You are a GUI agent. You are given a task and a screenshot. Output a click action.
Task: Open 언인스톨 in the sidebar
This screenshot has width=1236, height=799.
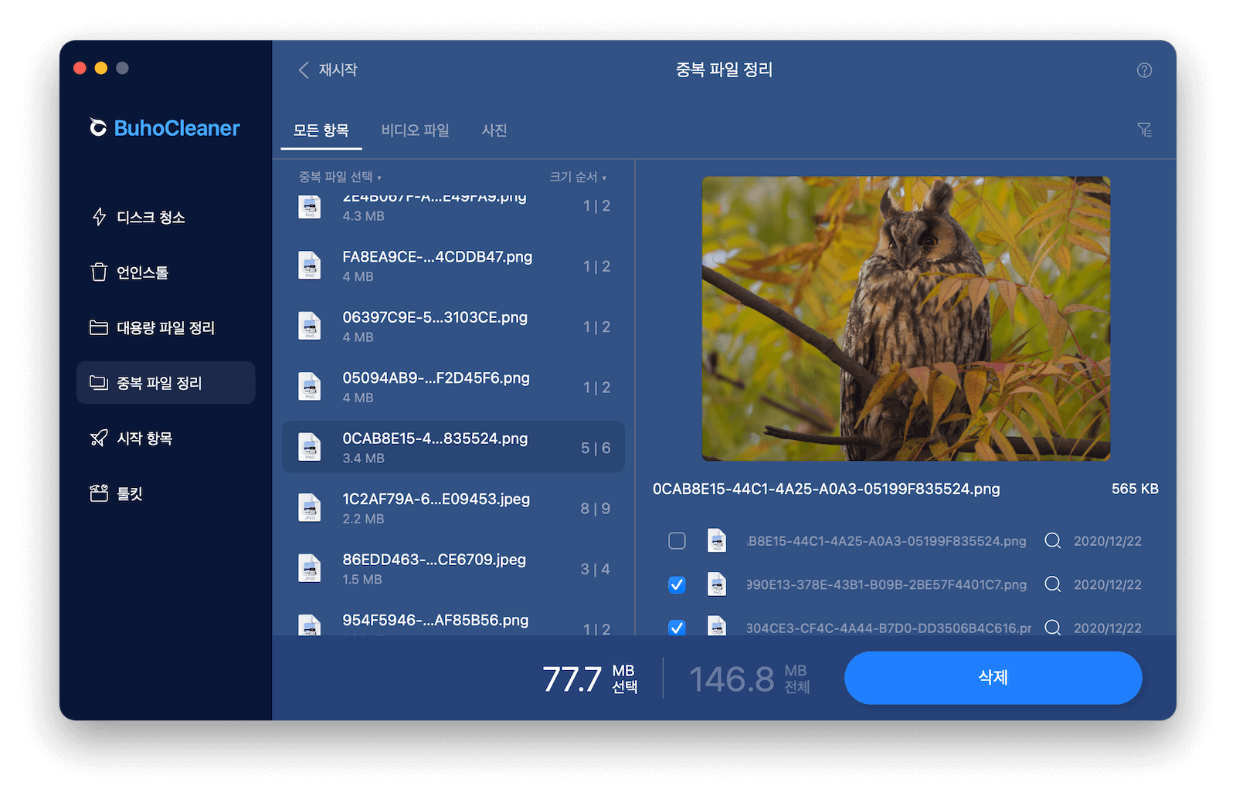point(166,273)
